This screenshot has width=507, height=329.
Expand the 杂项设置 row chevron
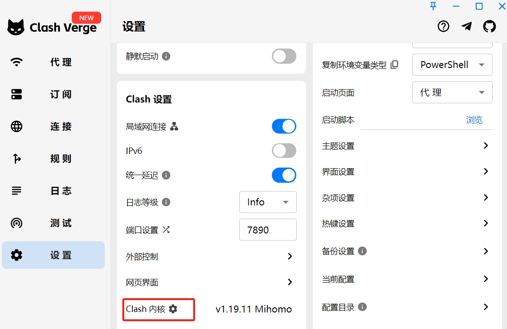pyautogui.click(x=486, y=197)
